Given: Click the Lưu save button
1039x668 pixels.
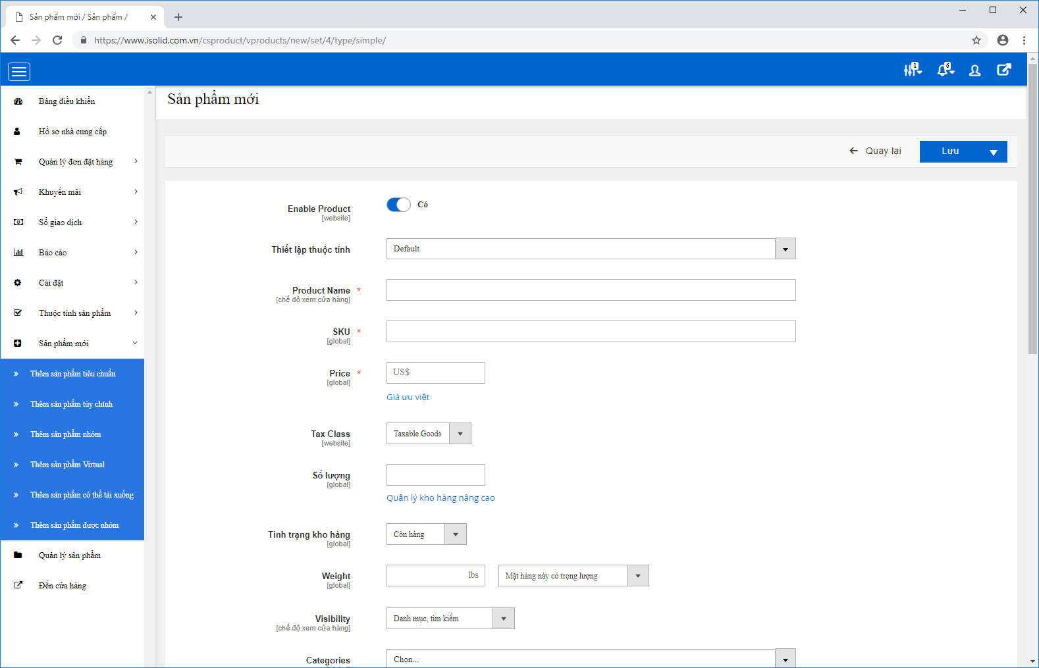Looking at the screenshot, I should tap(950, 151).
